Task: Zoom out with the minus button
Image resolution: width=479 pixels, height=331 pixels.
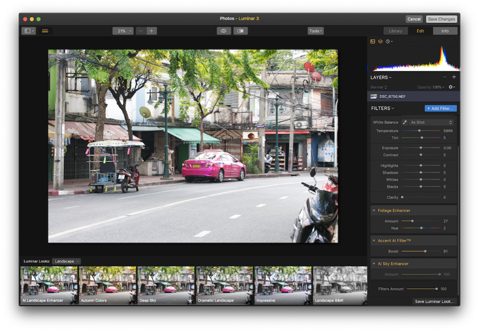Action: point(140,31)
